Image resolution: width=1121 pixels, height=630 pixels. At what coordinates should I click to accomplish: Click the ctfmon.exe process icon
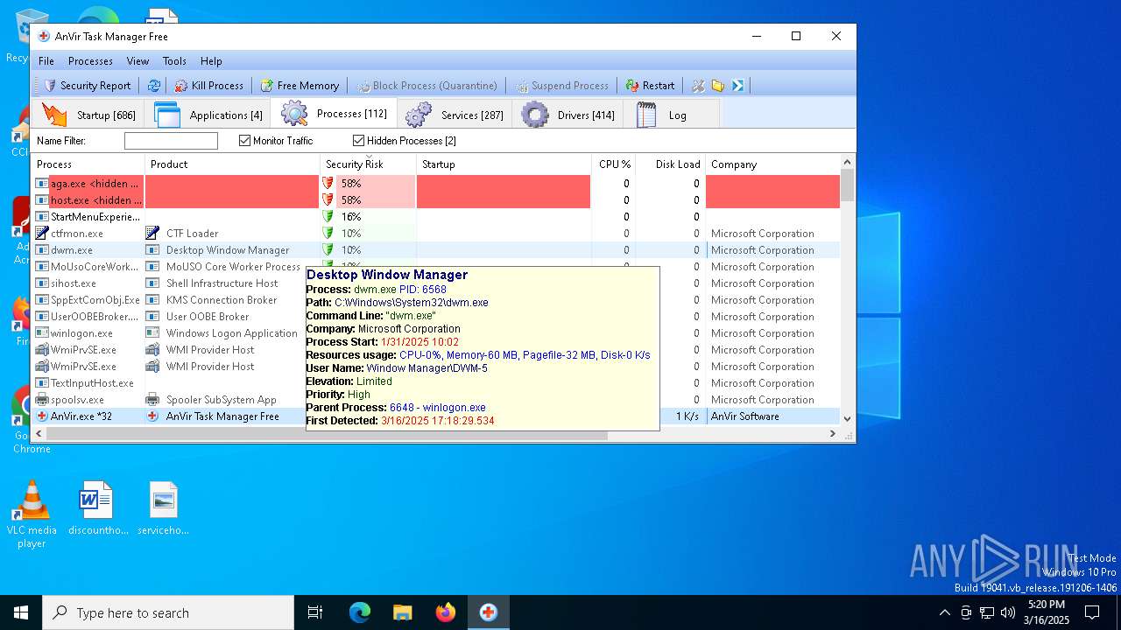(x=41, y=234)
